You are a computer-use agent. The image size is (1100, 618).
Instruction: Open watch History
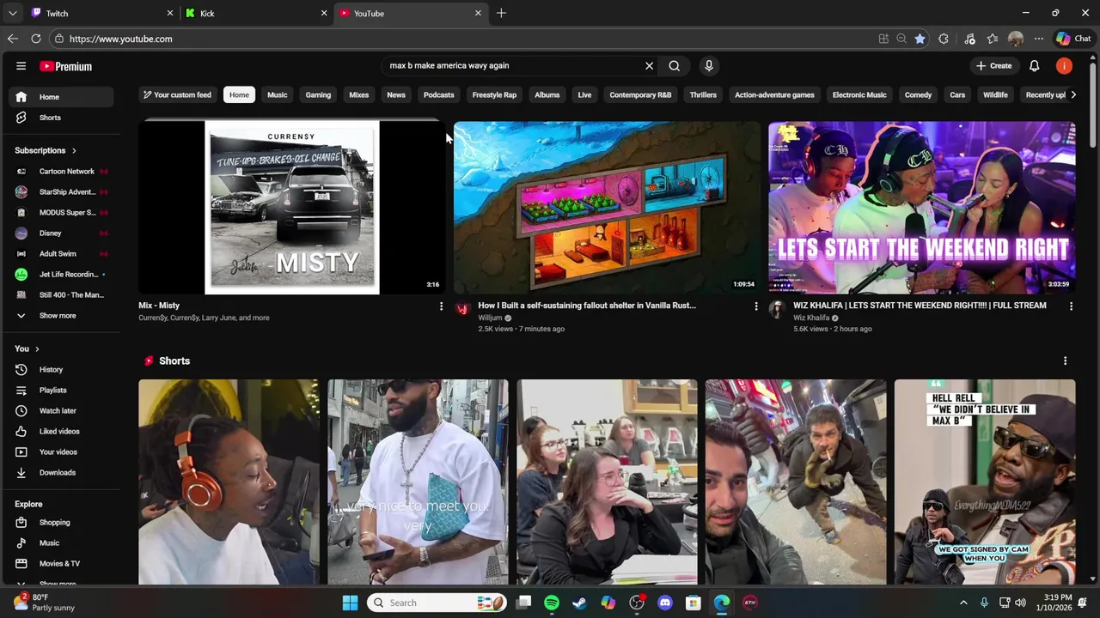[x=60, y=369]
